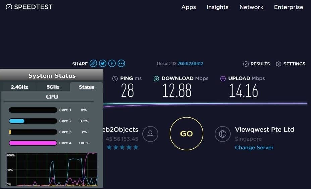
Task: Click the globe server icon
Action: click(x=223, y=134)
